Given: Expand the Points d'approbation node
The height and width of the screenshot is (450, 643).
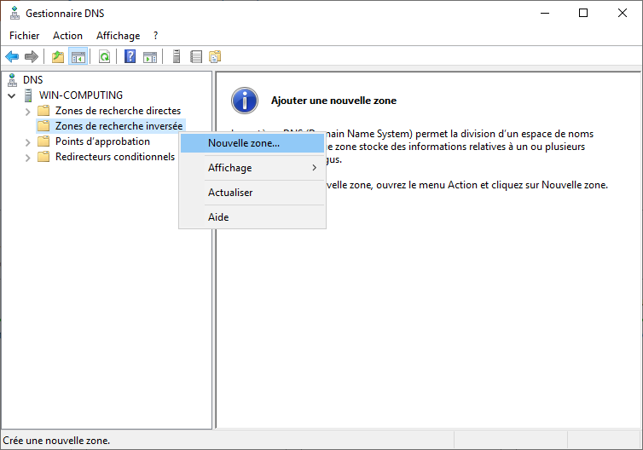Looking at the screenshot, I should (28, 141).
